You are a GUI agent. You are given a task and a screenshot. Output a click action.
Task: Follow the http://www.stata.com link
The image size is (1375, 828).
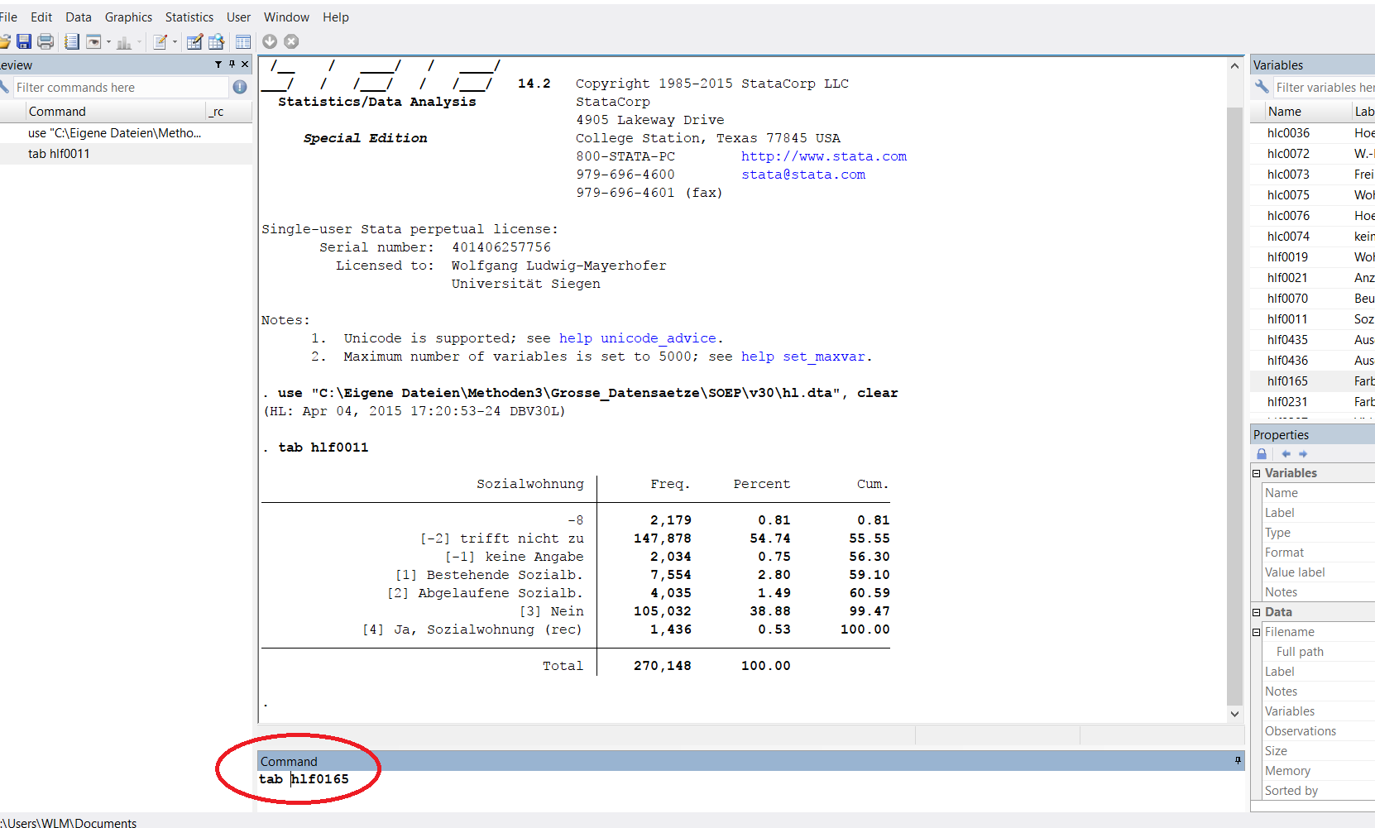point(824,156)
